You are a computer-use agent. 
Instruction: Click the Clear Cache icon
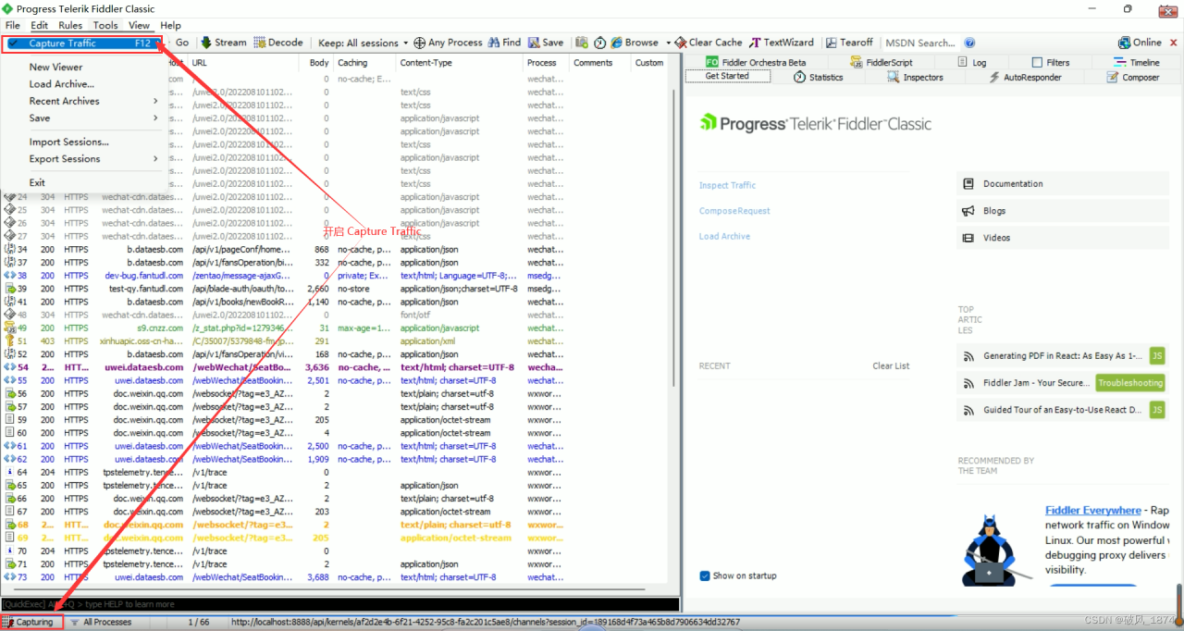681,43
